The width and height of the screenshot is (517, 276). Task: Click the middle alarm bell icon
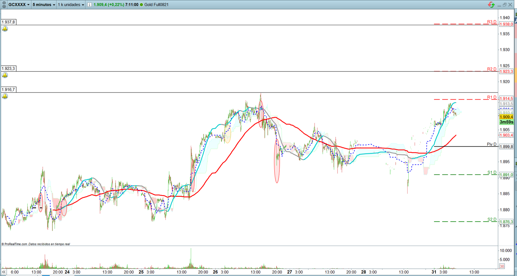coord(5,75)
